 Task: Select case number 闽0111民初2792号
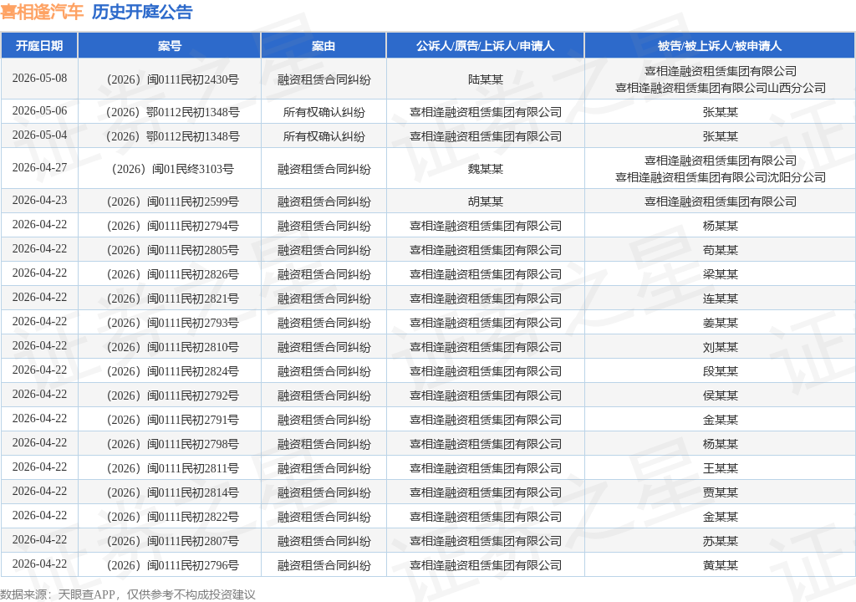coord(193,396)
